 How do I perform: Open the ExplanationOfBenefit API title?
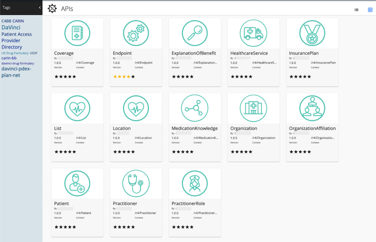click(x=194, y=53)
